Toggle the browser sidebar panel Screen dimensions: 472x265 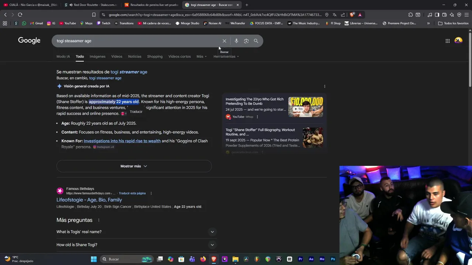pos(437,15)
